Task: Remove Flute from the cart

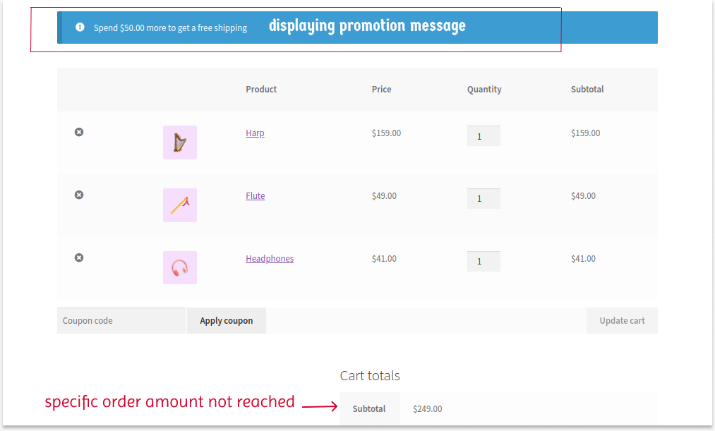Action: point(79,195)
